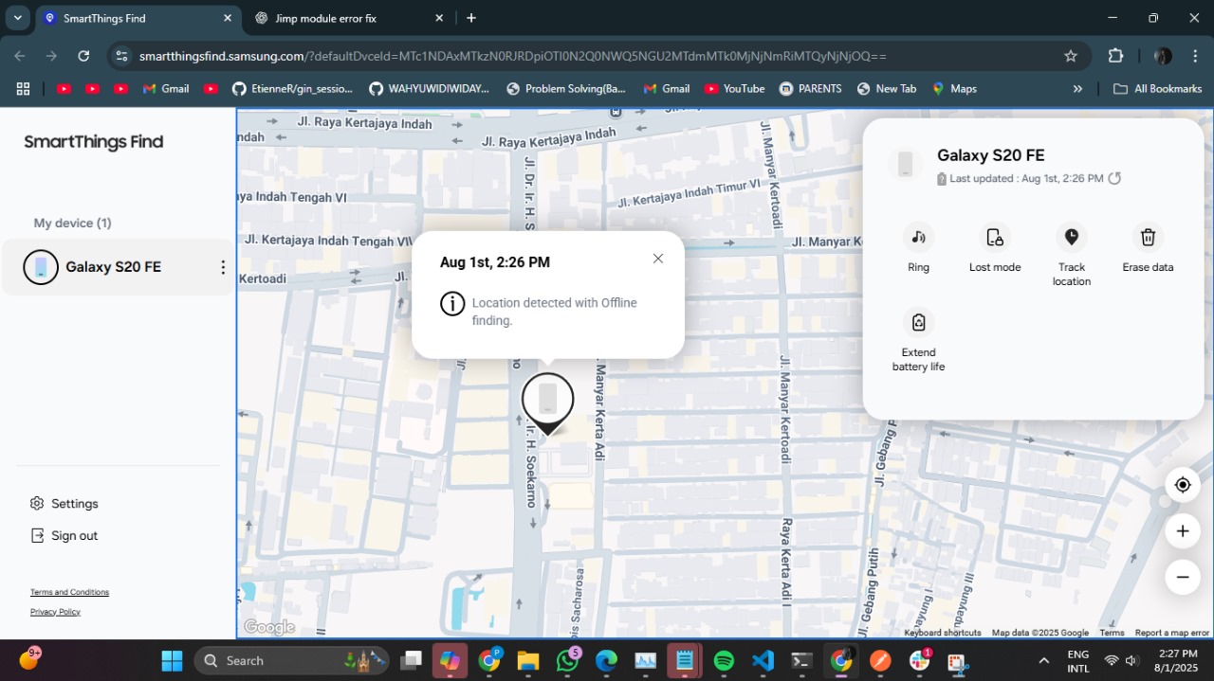Open the Terms and Conditions link
The height and width of the screenshot is (681, 1214).
point(69,592)
